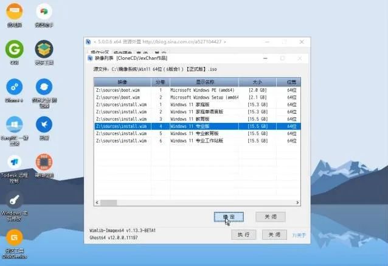388x266 pixels.
Task: Click the 映像列表 dialog title bar icon
Action: tap(90, 58)
